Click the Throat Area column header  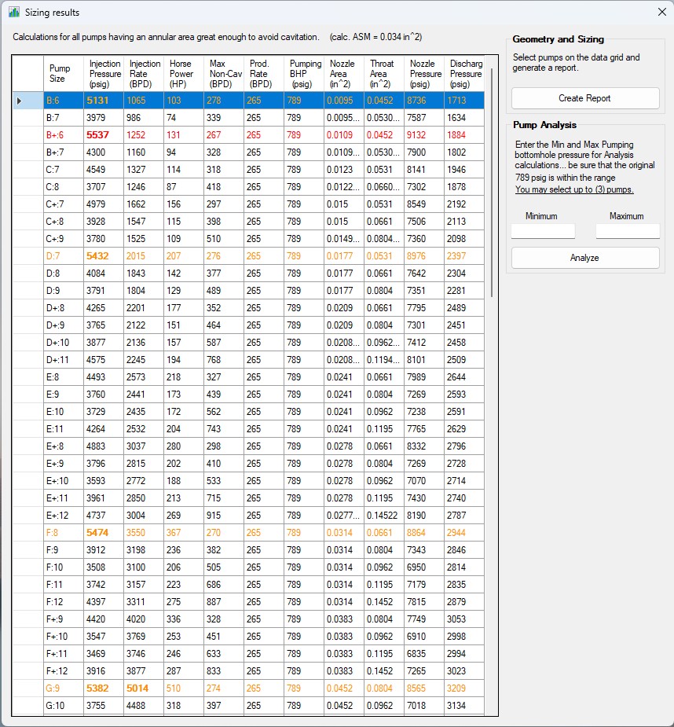(x=383, y=74)
